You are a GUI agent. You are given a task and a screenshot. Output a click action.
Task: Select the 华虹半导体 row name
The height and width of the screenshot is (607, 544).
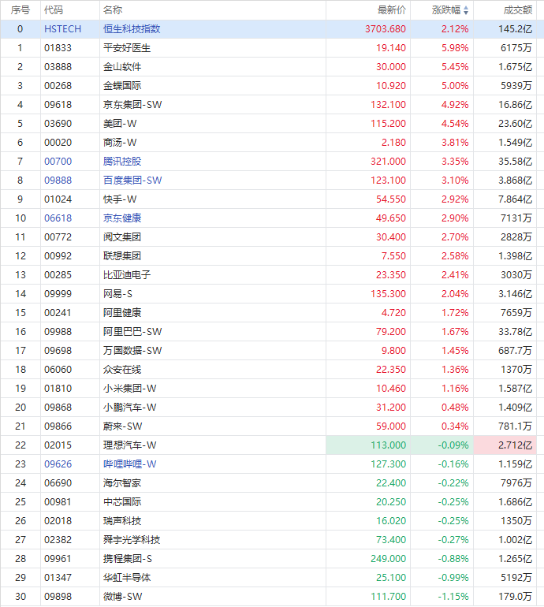(127, 578)
